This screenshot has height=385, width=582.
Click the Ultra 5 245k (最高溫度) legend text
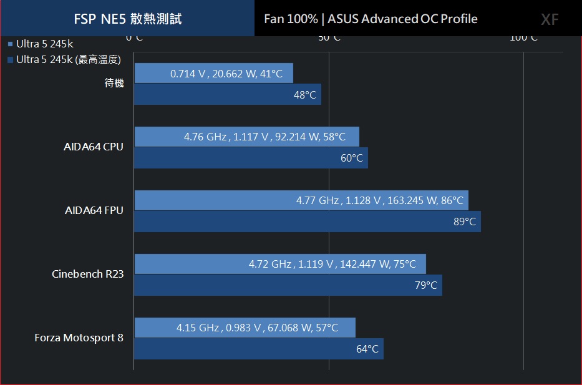click(69, 59)
